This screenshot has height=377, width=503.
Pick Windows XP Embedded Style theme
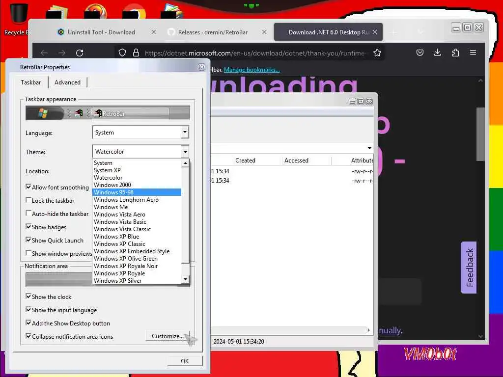137,251
